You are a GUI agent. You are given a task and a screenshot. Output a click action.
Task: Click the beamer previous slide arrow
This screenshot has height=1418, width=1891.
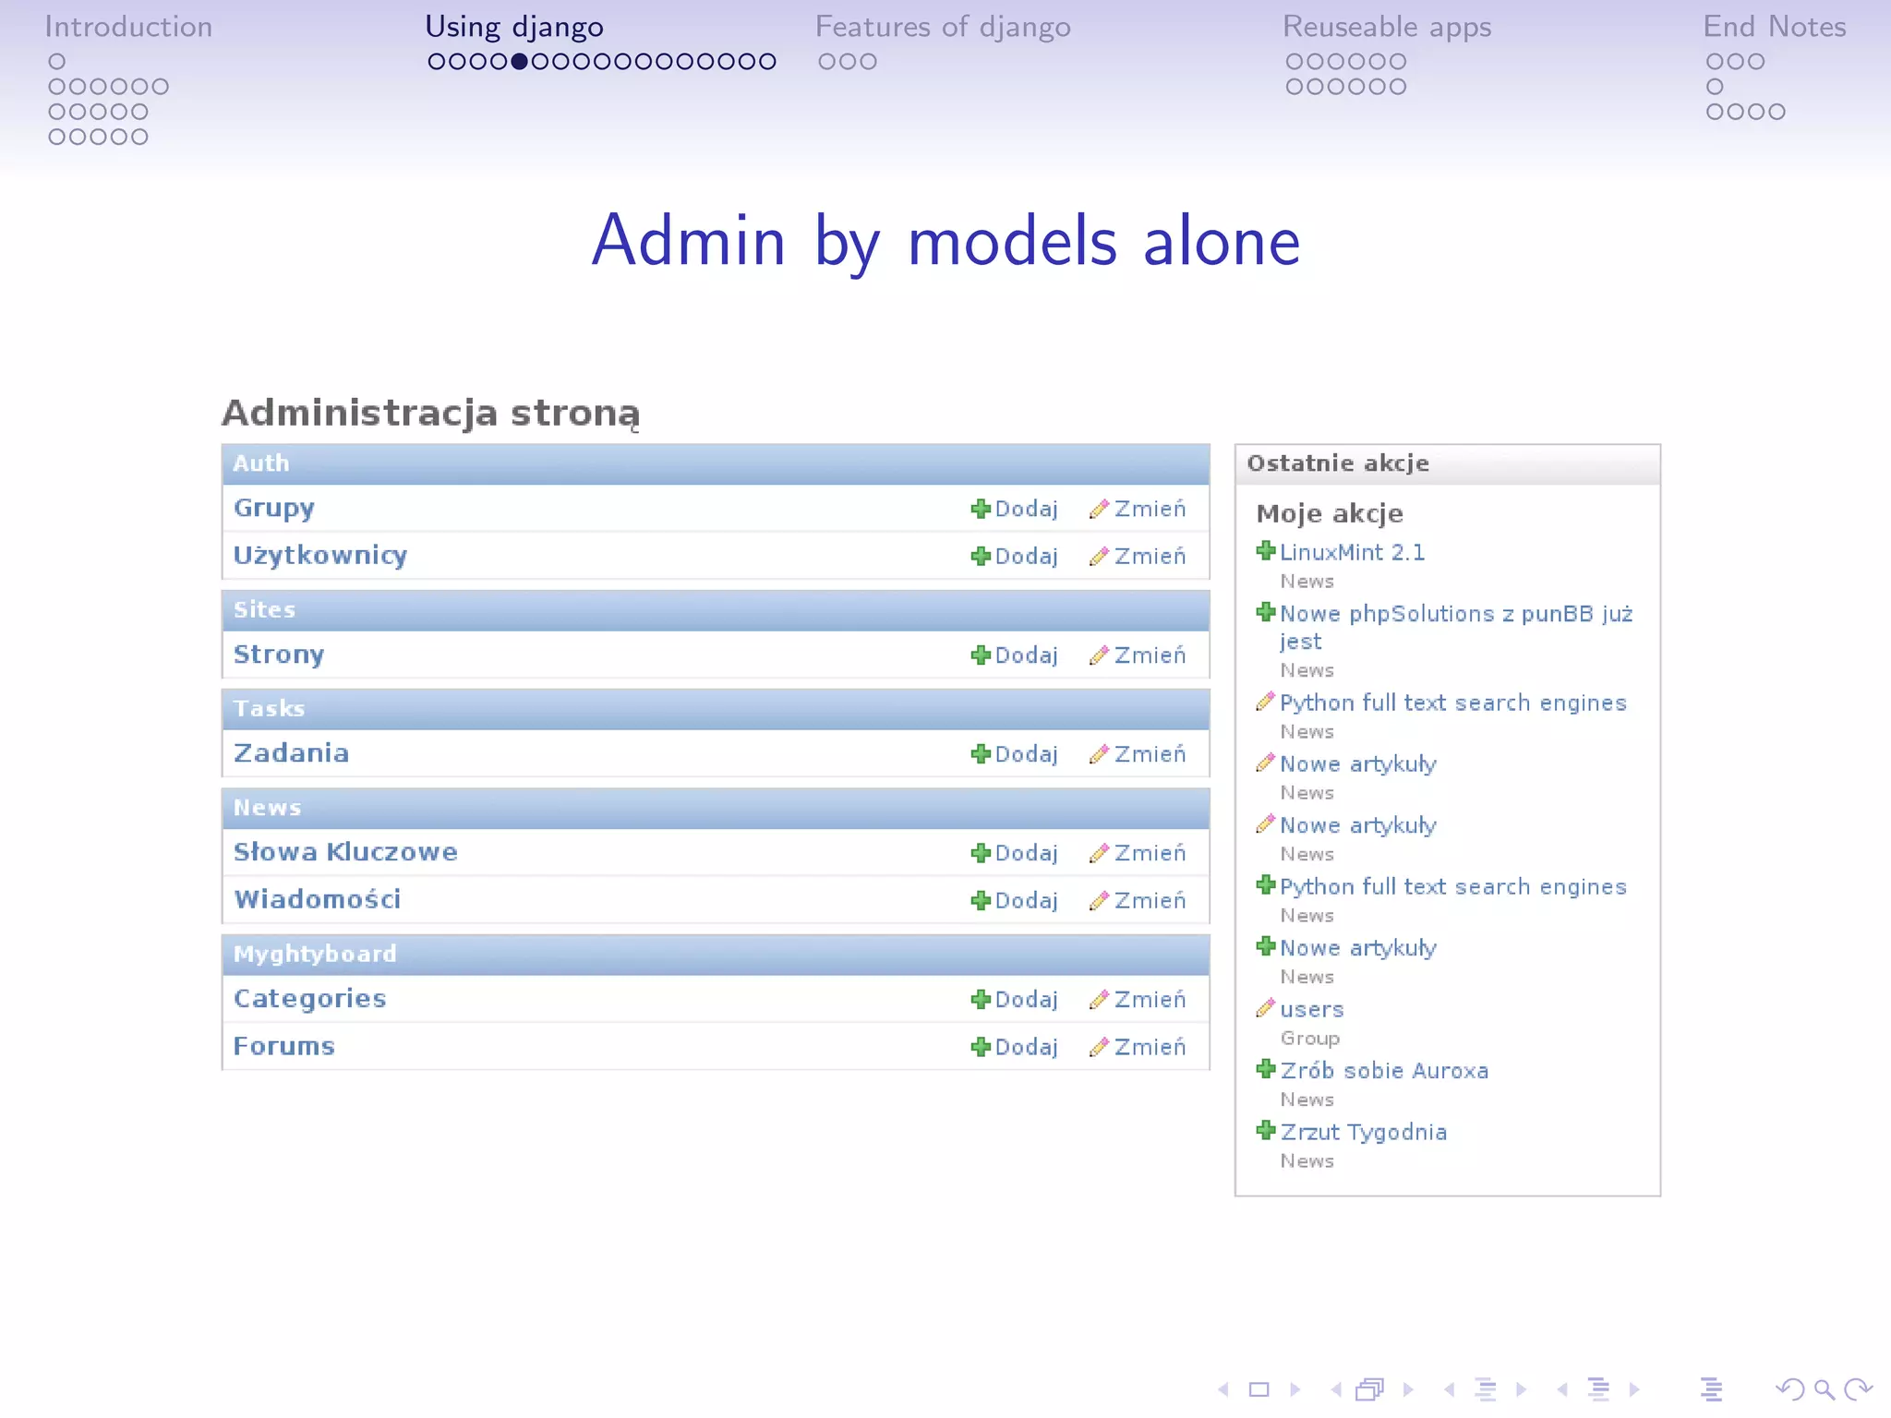pyautogui.click(x=1223, y=1388)
